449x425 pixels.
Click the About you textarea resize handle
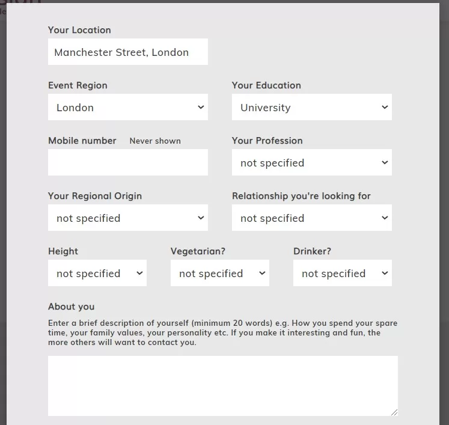click(394, 412)
